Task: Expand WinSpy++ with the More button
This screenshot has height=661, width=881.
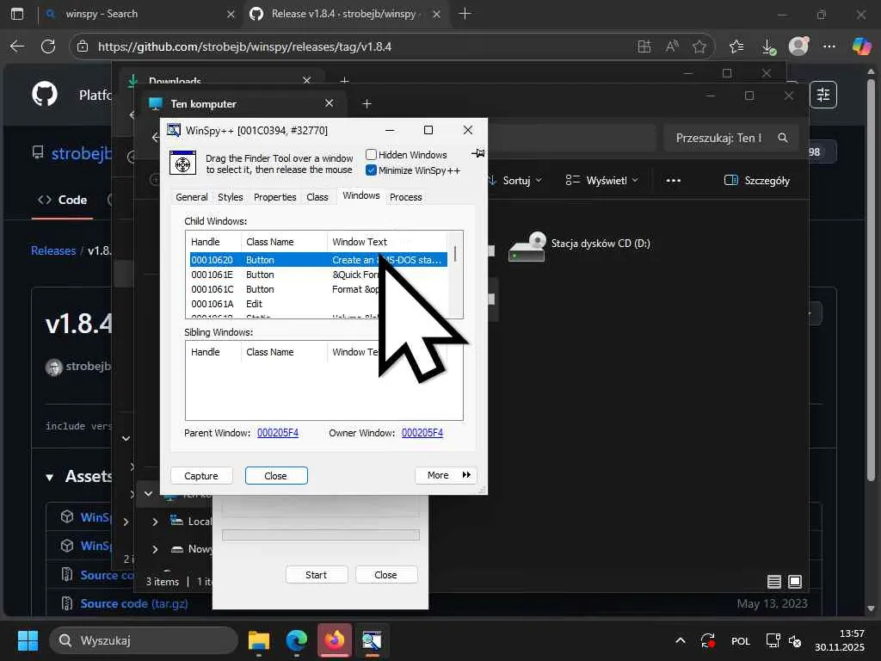Action: (x=447, y=475)
